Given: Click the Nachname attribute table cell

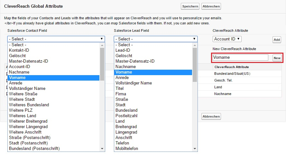Looking at the screenshot, I should pos(247,94).
